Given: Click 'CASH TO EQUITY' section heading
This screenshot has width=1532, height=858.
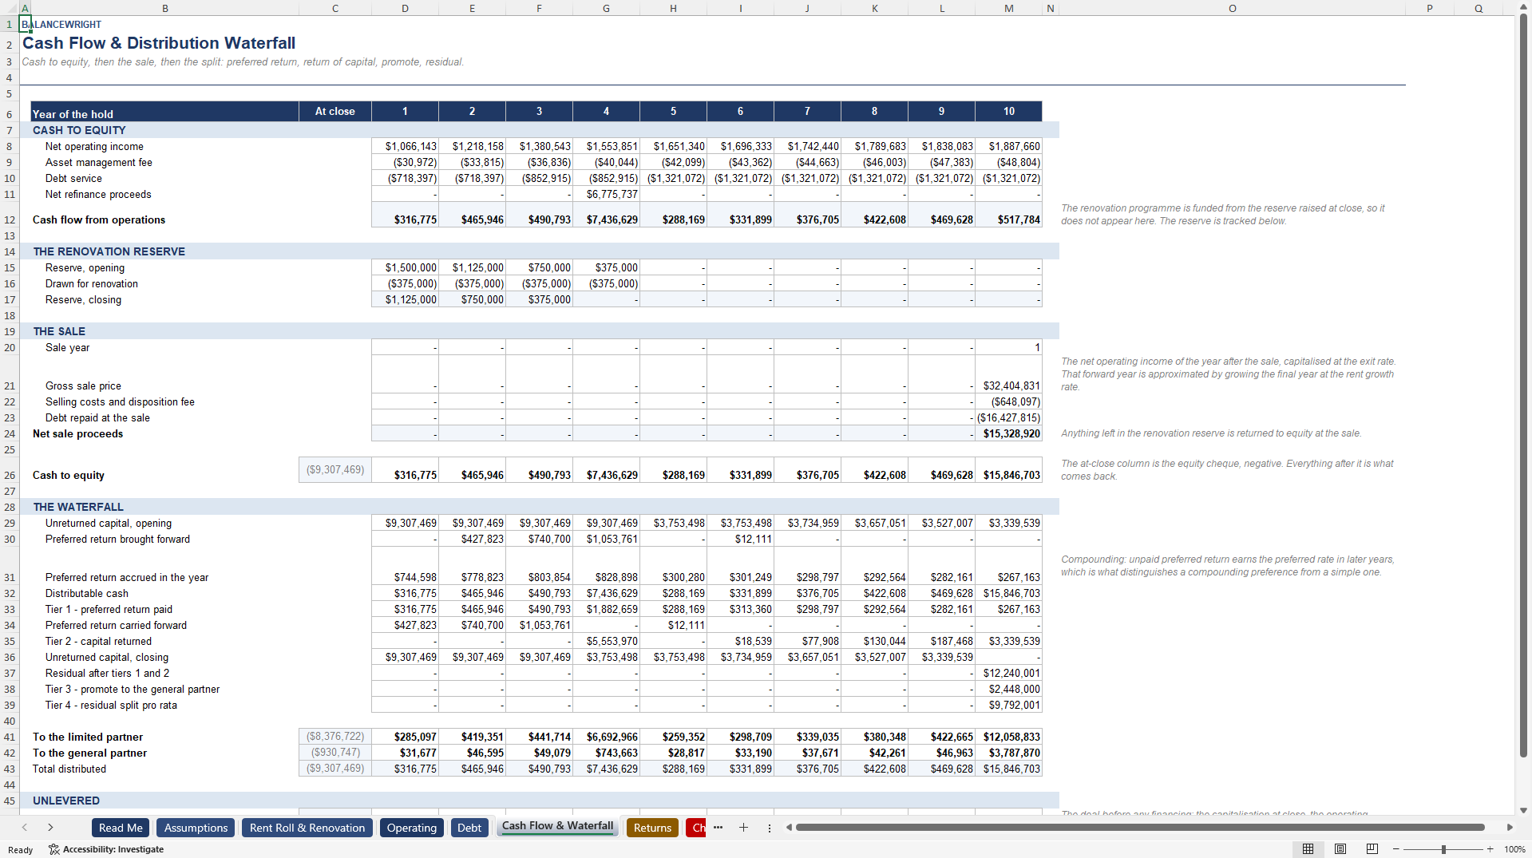Looking at the screenshot, I should pos(79,130).
